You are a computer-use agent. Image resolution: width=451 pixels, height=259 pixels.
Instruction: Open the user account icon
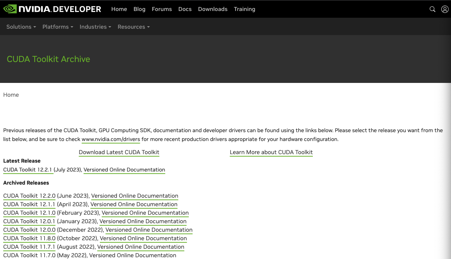click(445, 9)
